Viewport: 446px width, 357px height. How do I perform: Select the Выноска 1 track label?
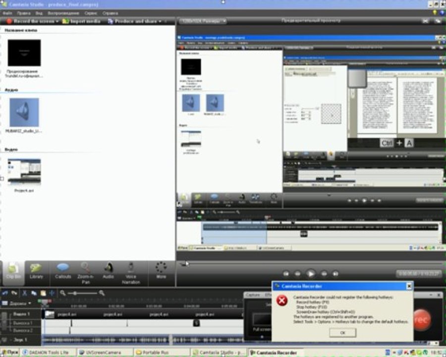(22, 323)
